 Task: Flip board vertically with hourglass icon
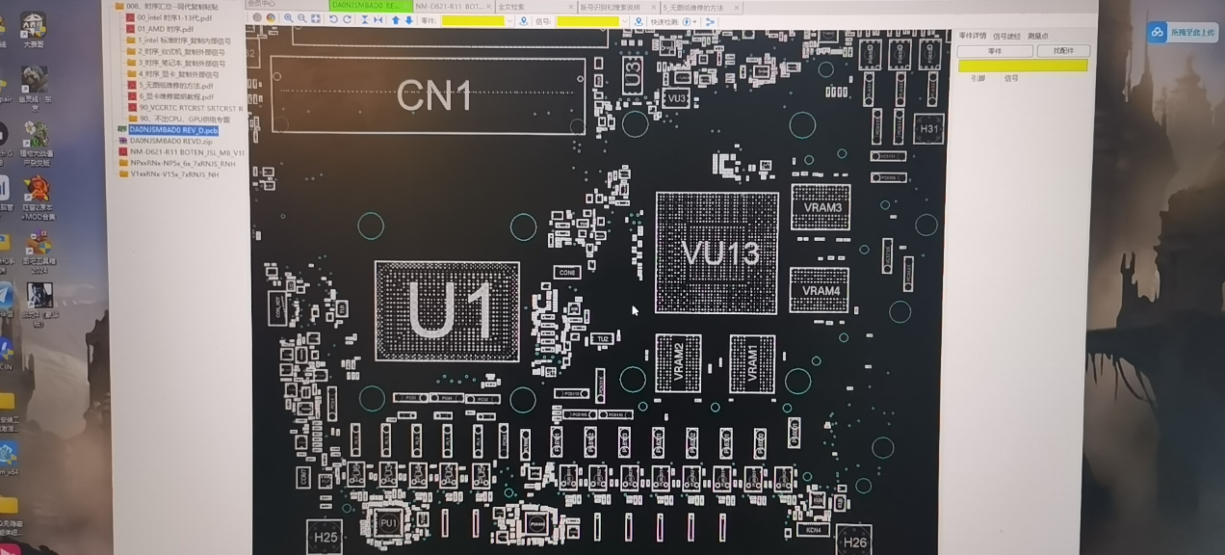(365, 20)
